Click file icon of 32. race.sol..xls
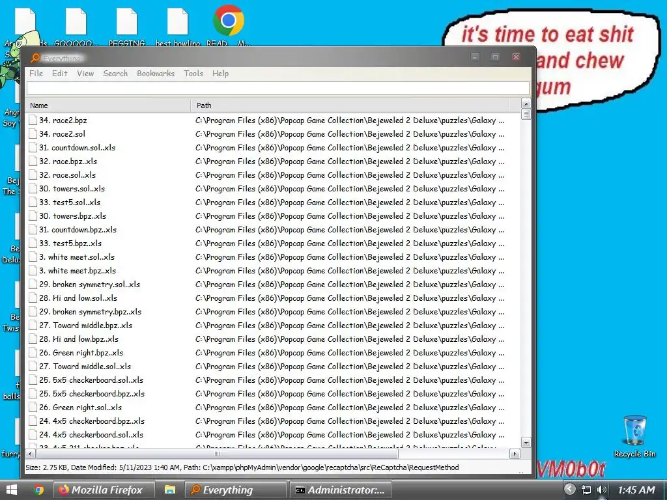Screen dimensions: 667x500 (x=33, y=174)
